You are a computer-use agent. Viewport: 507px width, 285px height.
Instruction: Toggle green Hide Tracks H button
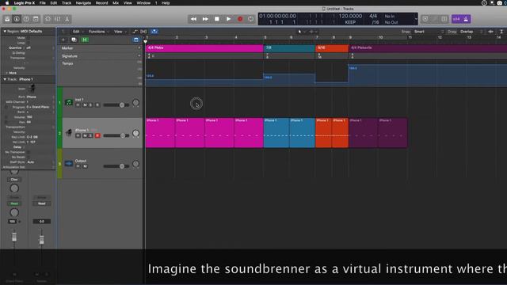point(85,40)
